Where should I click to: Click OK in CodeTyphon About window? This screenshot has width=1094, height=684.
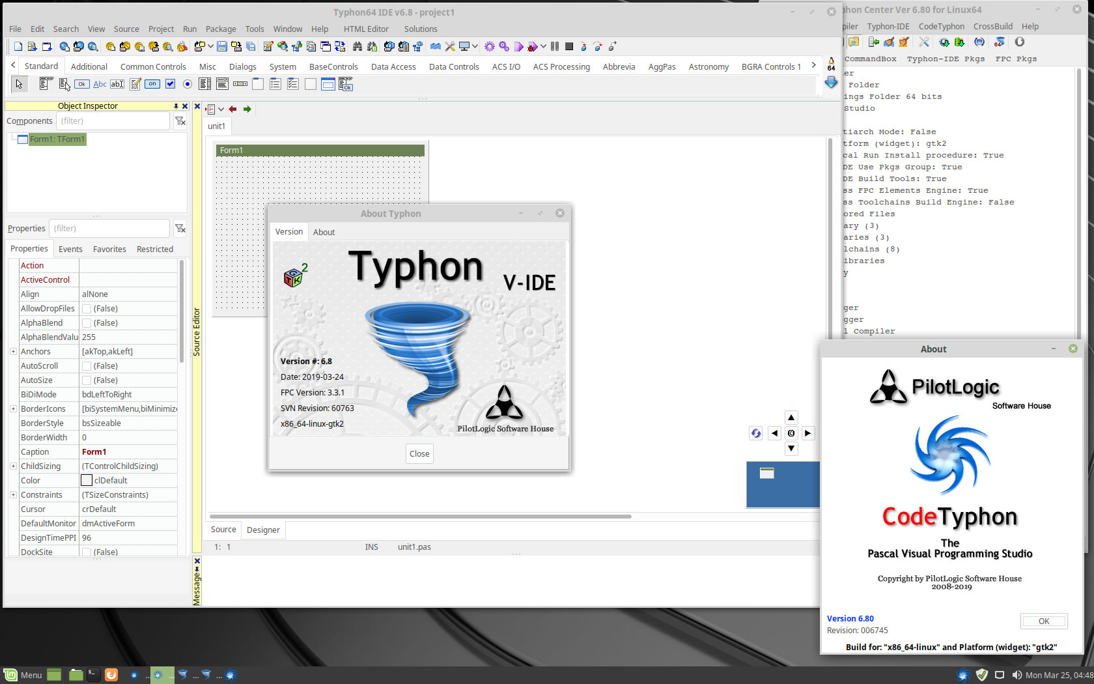coord(1044,621)
